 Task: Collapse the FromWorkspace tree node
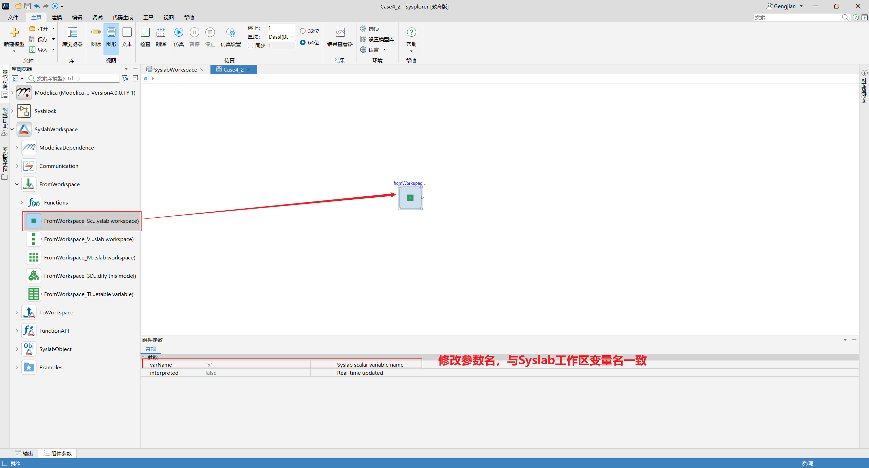(17, 184)
